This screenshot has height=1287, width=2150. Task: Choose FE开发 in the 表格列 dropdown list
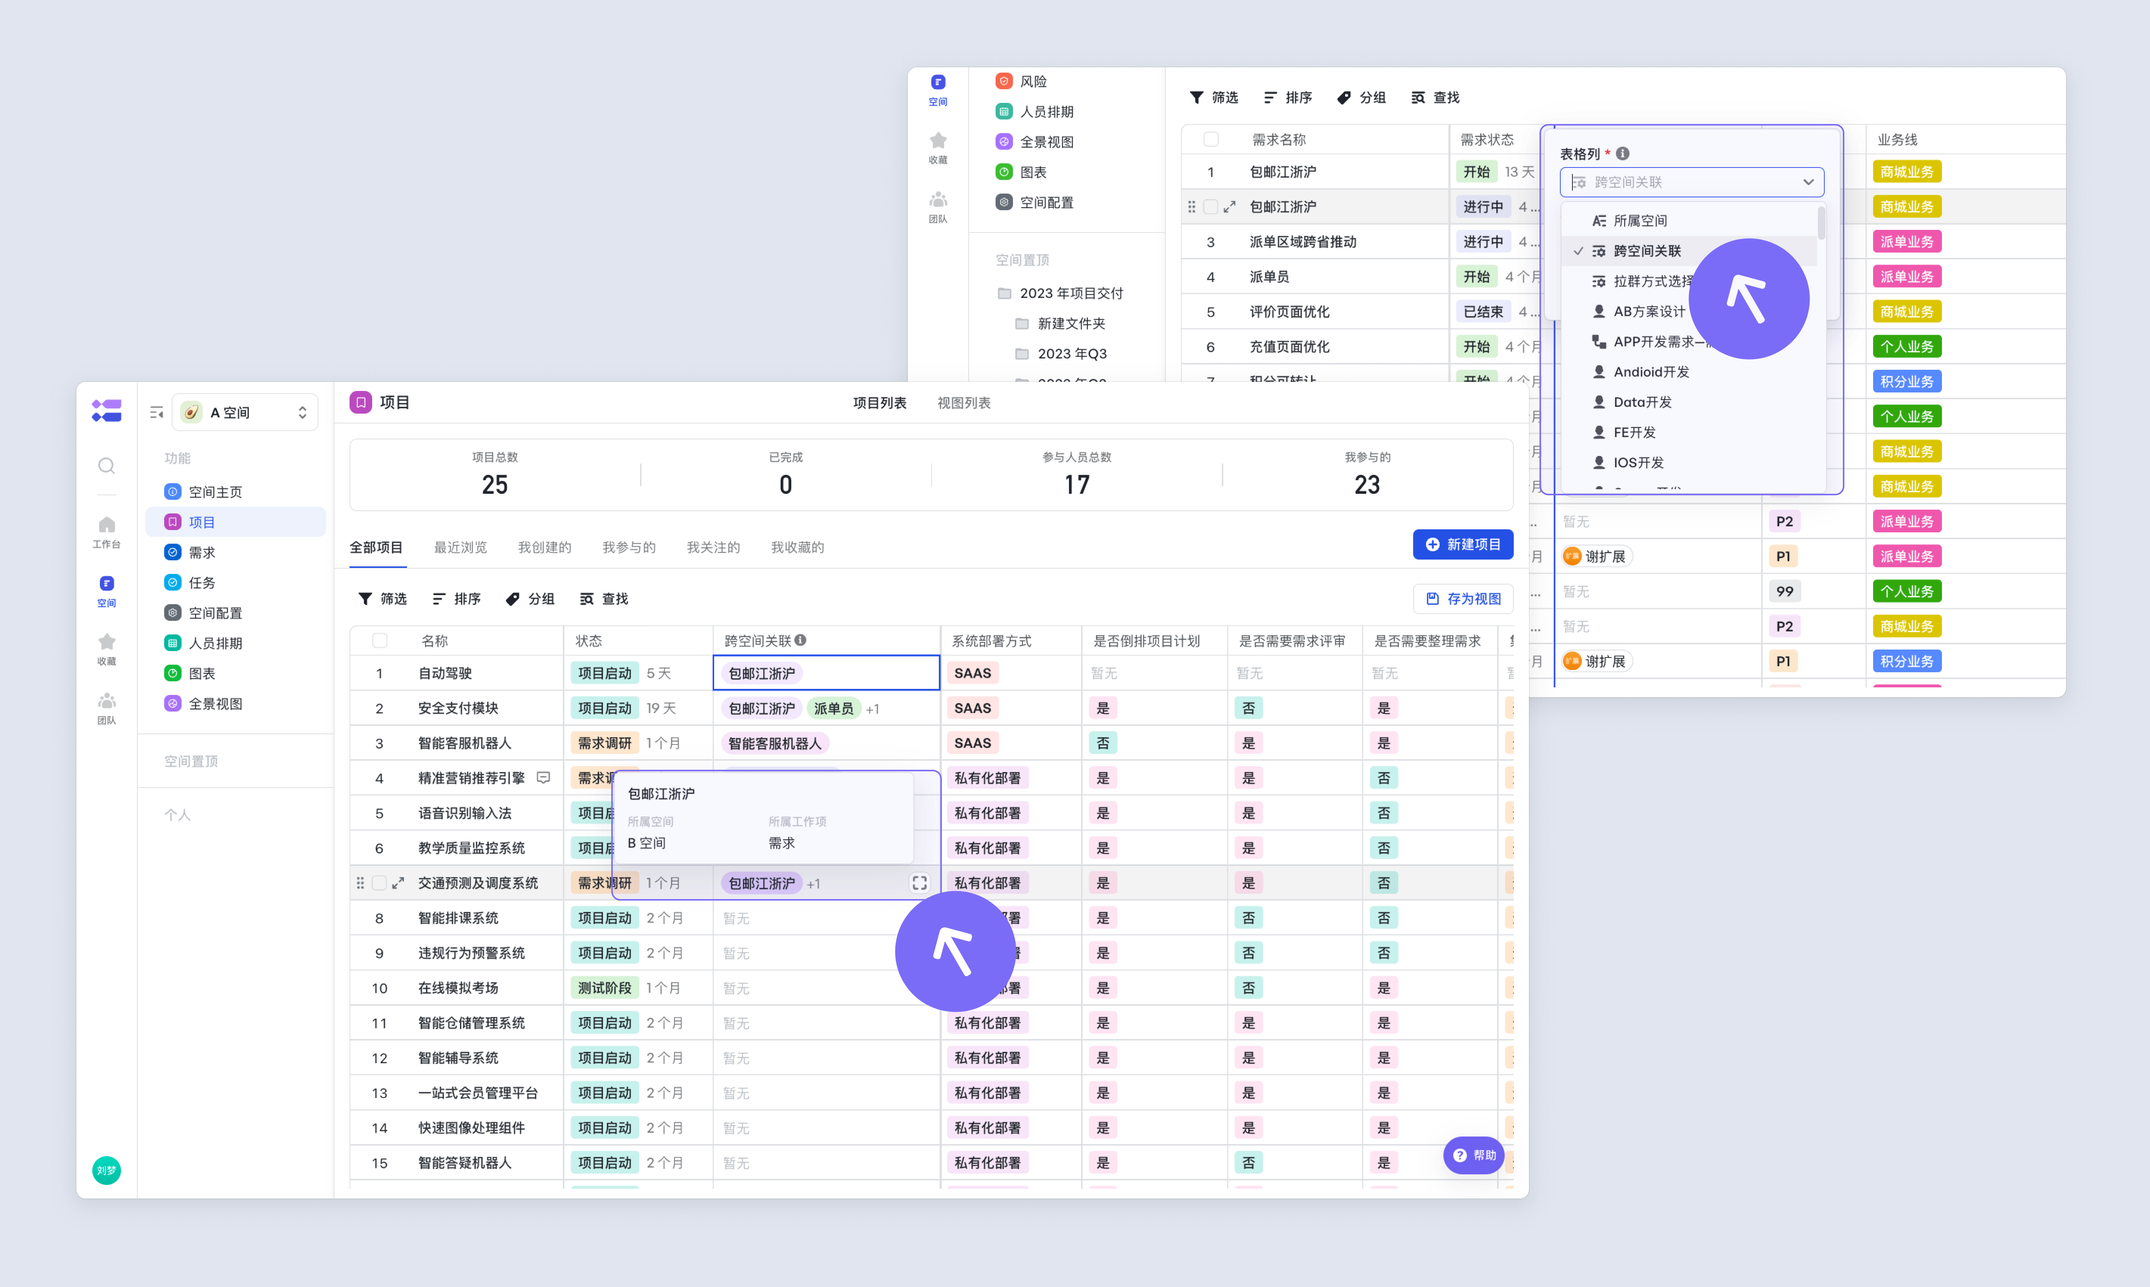[x=1689, y=433]
